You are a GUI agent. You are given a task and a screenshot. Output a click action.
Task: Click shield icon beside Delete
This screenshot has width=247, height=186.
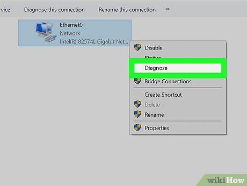(137, 104)
